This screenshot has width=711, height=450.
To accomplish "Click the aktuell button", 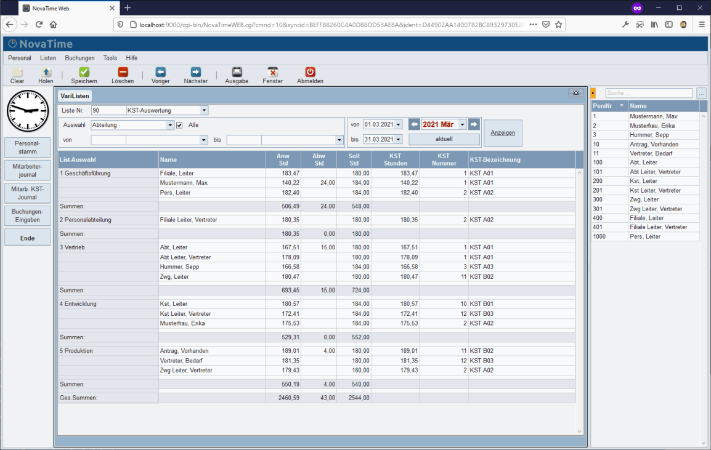I will pos(444,139).
